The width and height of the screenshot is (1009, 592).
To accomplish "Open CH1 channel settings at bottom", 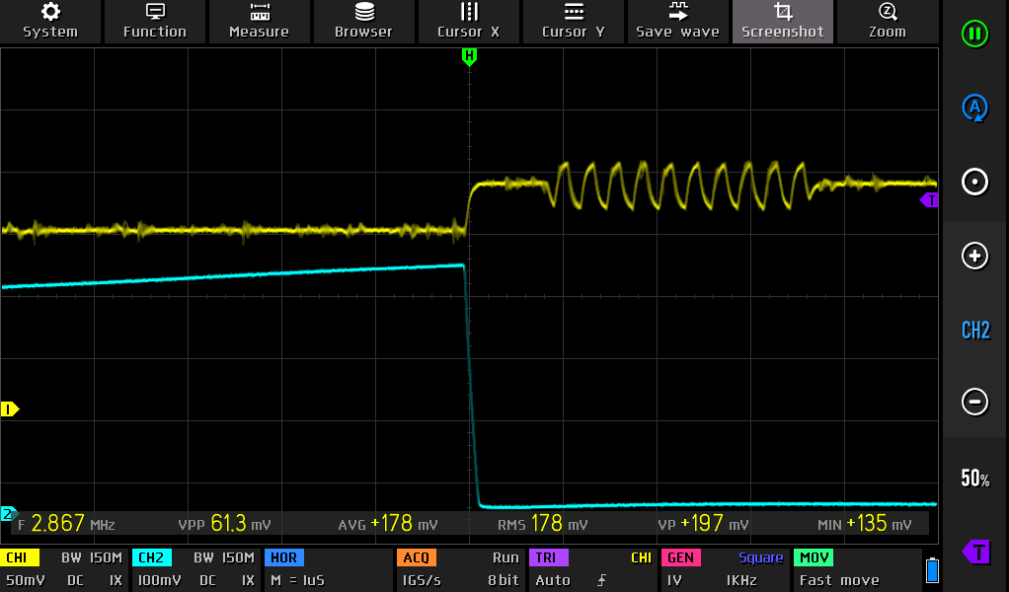I will 65,569.
